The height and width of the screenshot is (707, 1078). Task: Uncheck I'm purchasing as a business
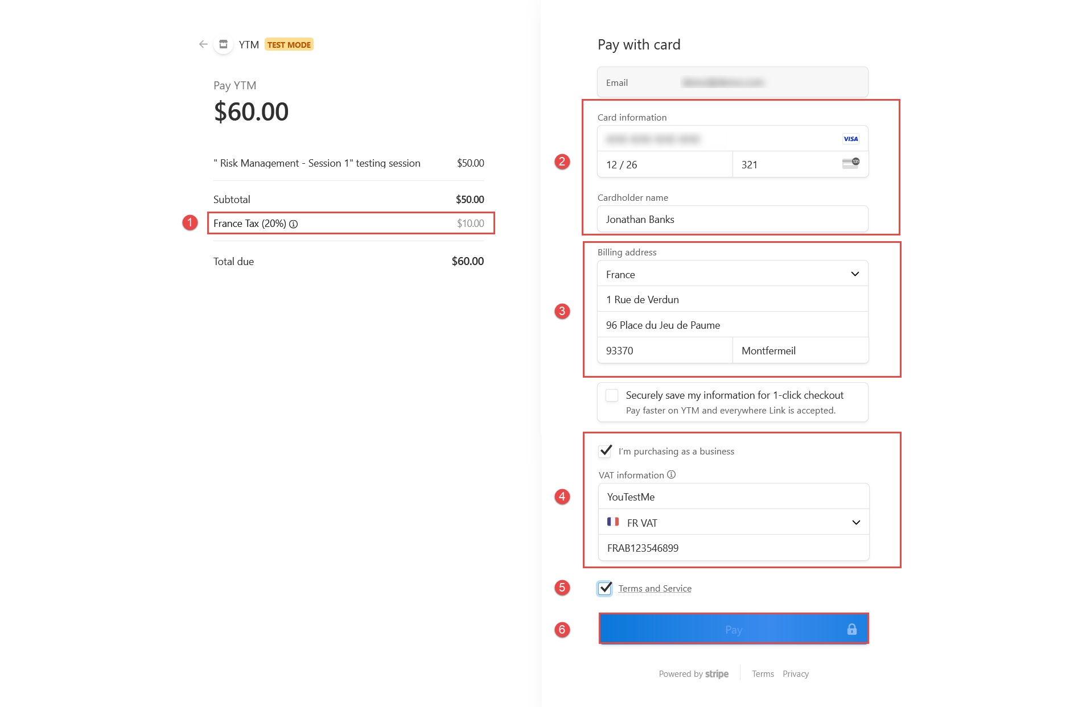click(x=606, y=451)
